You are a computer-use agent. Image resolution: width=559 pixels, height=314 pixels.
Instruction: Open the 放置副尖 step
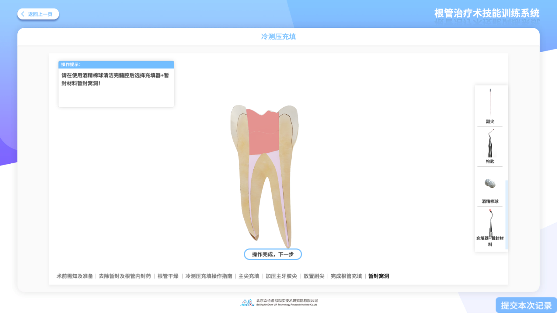coord(314,276)
